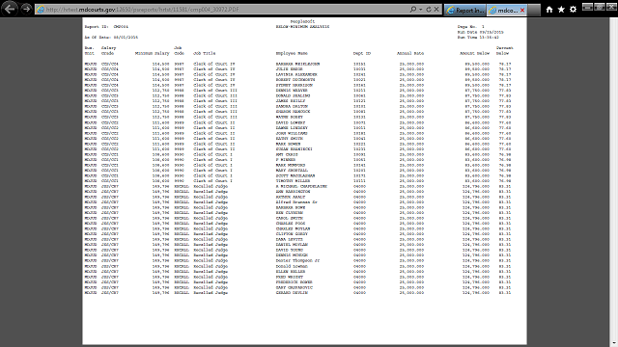Click the vertical scrollbar down arrow
618x347 pixels.
coord(614,343)
